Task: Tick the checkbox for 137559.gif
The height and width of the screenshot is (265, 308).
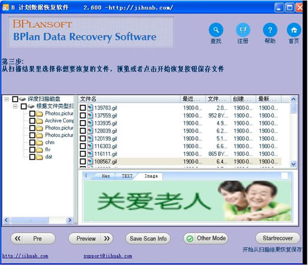Action: pyautogui.click(x=82, y=115)
